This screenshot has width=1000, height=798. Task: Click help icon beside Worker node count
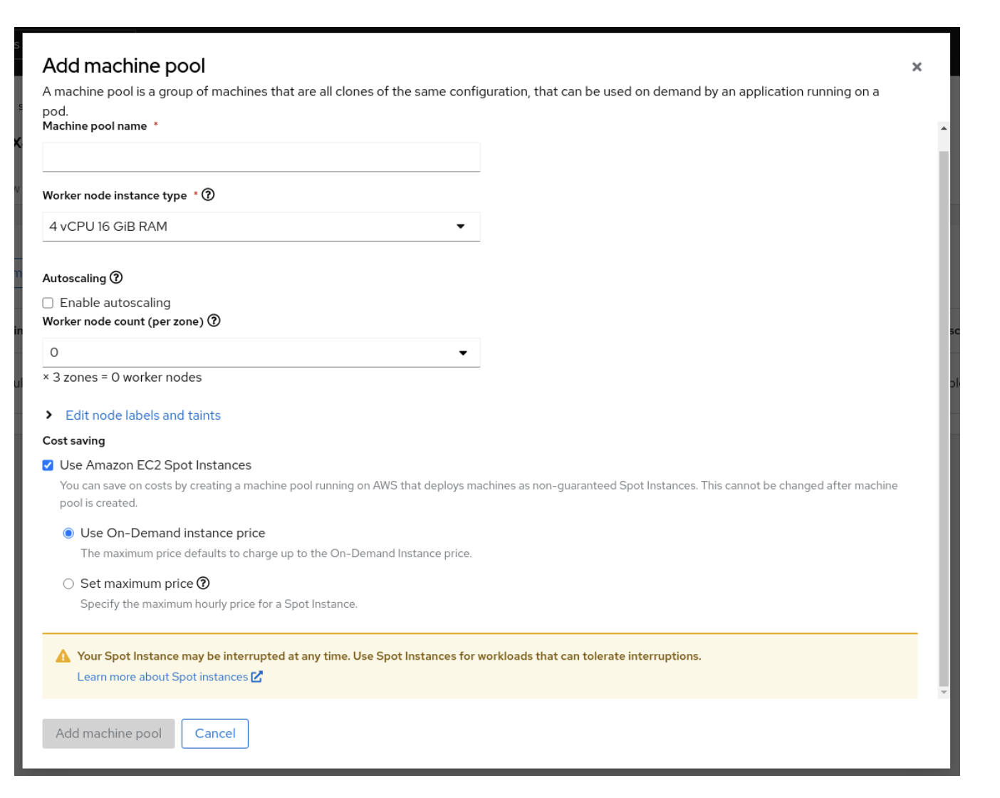click(x=214, y=321)
